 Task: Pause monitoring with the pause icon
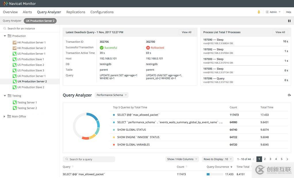(289, 21)
